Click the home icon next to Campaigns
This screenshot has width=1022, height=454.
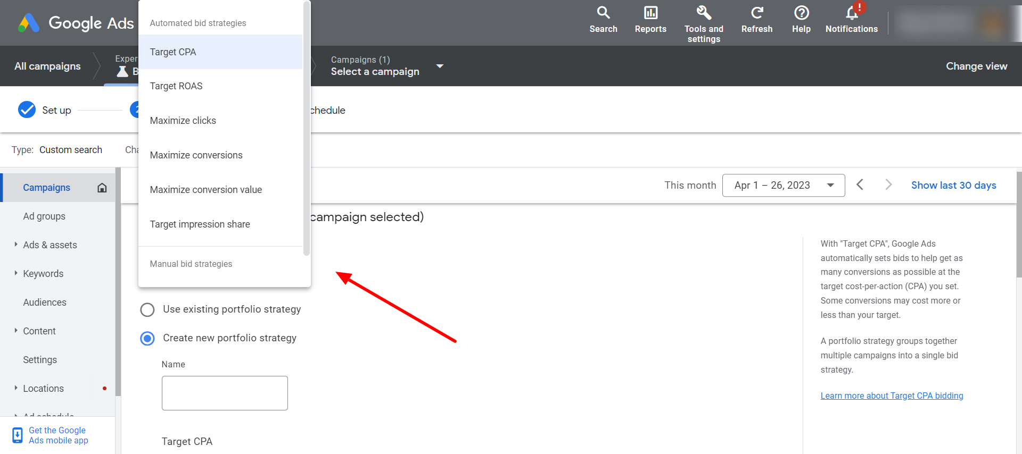102,188
